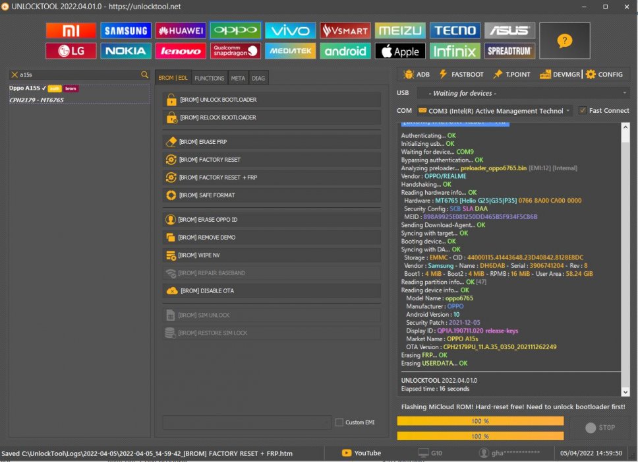
Task: Select the Vivo brand logo
Action: 290,30
